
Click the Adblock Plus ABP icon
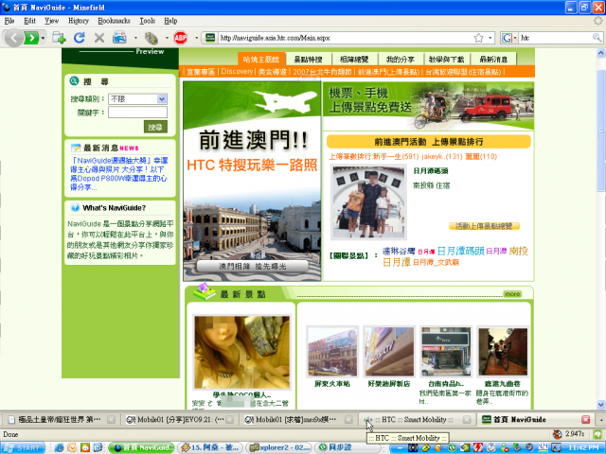click(x=181, y=38)
